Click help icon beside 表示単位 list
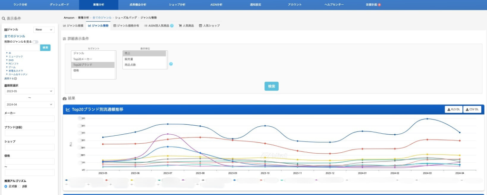487x195 pixels. click(171, 64)
